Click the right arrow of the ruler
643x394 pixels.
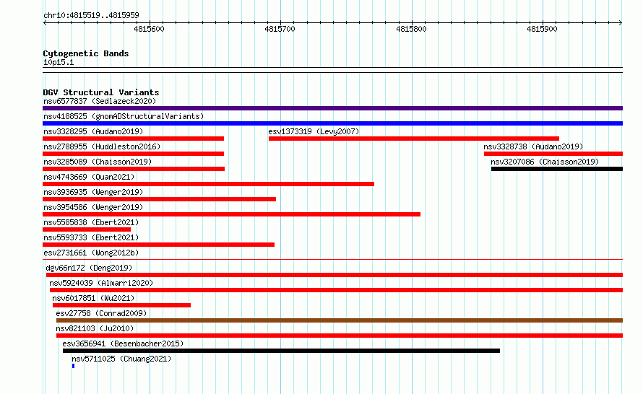click(621, 23)
